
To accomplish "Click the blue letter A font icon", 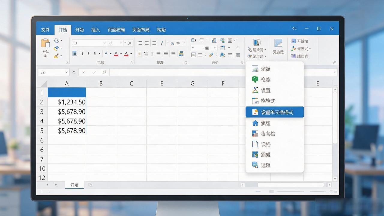I will (x=106, y=54).
